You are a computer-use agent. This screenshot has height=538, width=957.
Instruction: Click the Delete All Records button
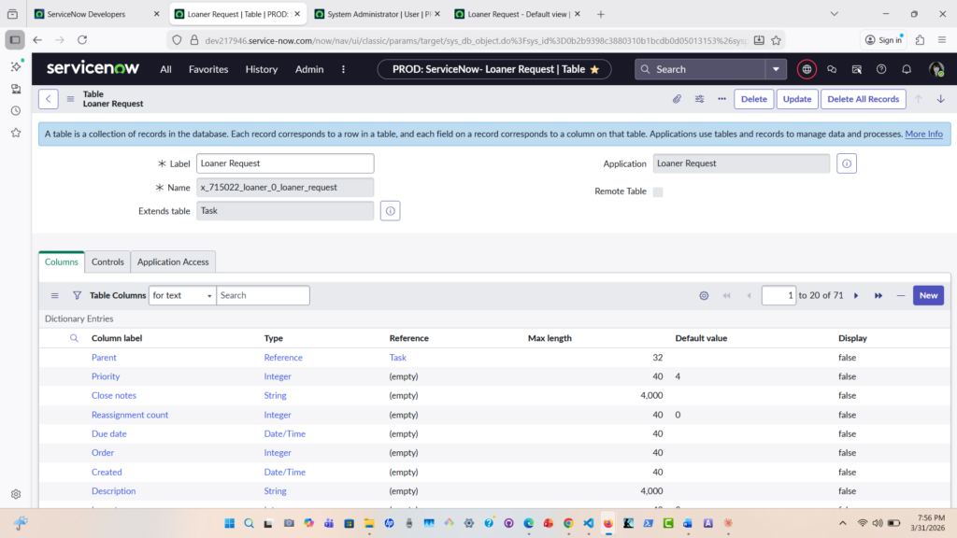tap(863, 99)
